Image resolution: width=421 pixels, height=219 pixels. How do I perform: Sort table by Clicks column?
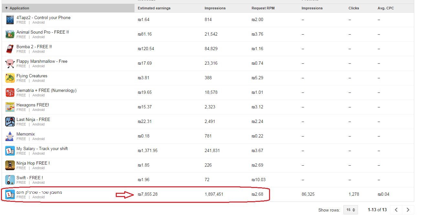tap(354, 8)
